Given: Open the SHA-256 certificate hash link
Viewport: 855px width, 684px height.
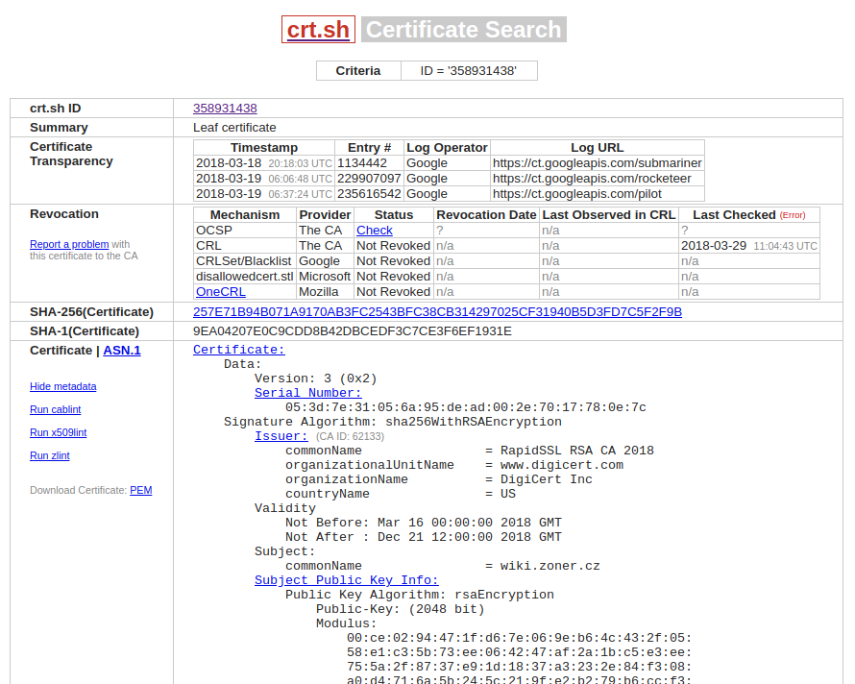Looking at the screenshot, I should [437, 312].
